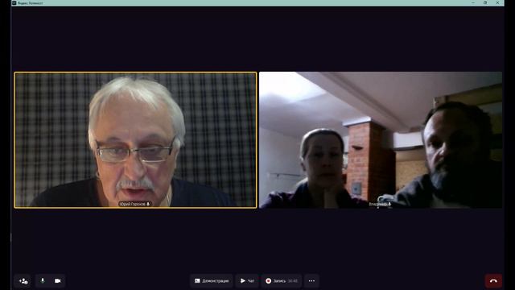
Task: Toggle the microphone mute button
Action: coord(43,281)
